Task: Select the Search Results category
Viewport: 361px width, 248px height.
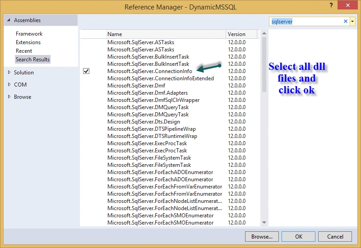Action: click(x=32, y=60)
